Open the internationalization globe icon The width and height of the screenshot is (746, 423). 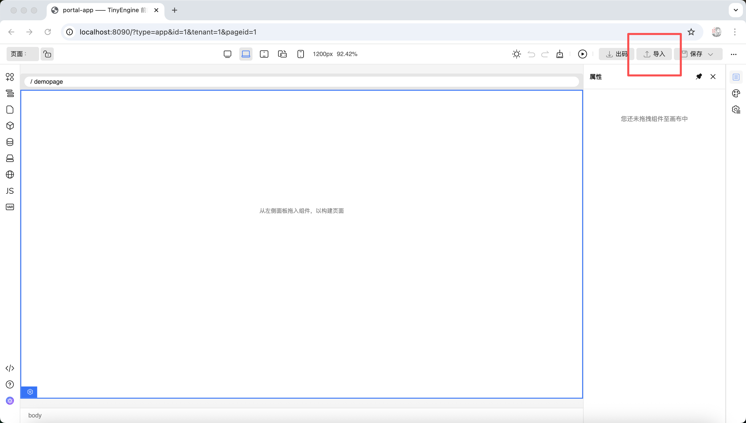click(10, 174)
